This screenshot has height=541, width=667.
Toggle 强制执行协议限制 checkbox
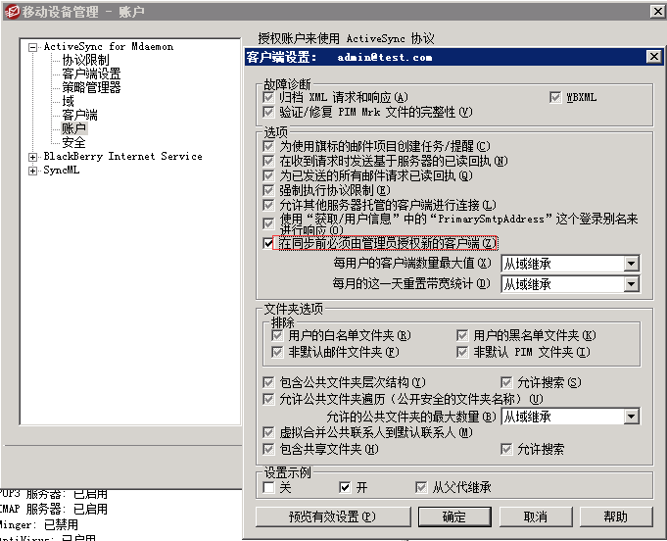(x=268, y=190)
